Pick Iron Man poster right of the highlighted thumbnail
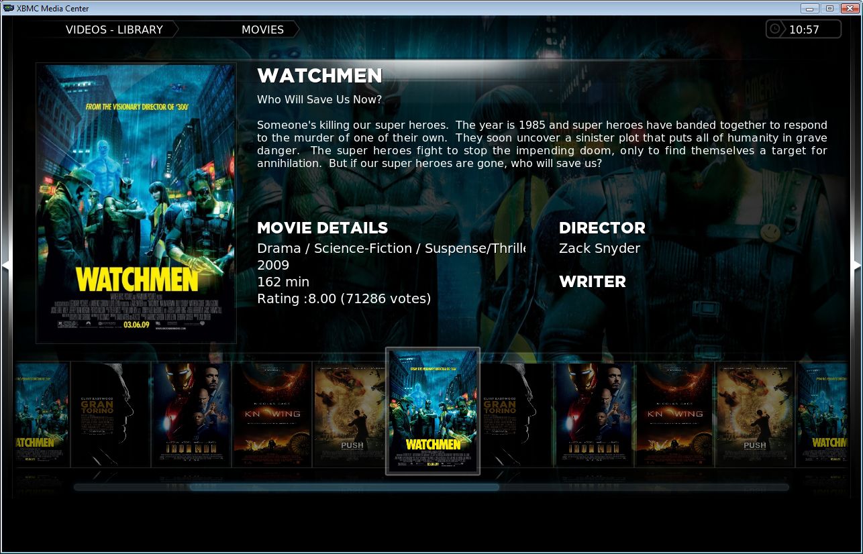This screenshot has height=554, width=863. (594, 414)
